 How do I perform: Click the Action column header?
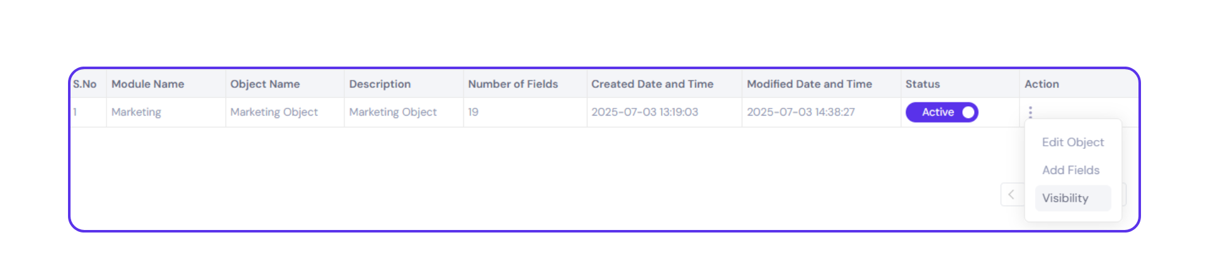point(1042,84)
